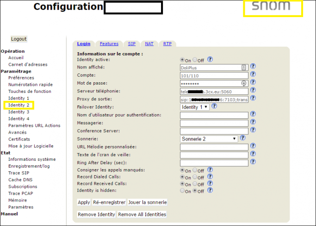
Task: Open Carnet d'adresses link
Action: [28, 65]
